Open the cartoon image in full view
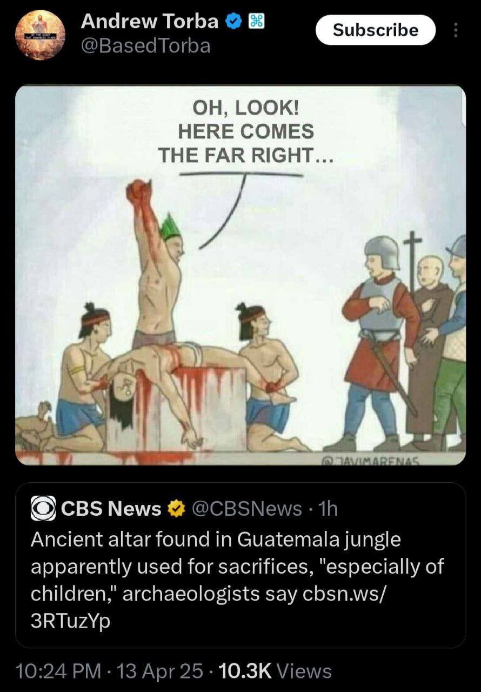481x692 pixels. point(241,275)
